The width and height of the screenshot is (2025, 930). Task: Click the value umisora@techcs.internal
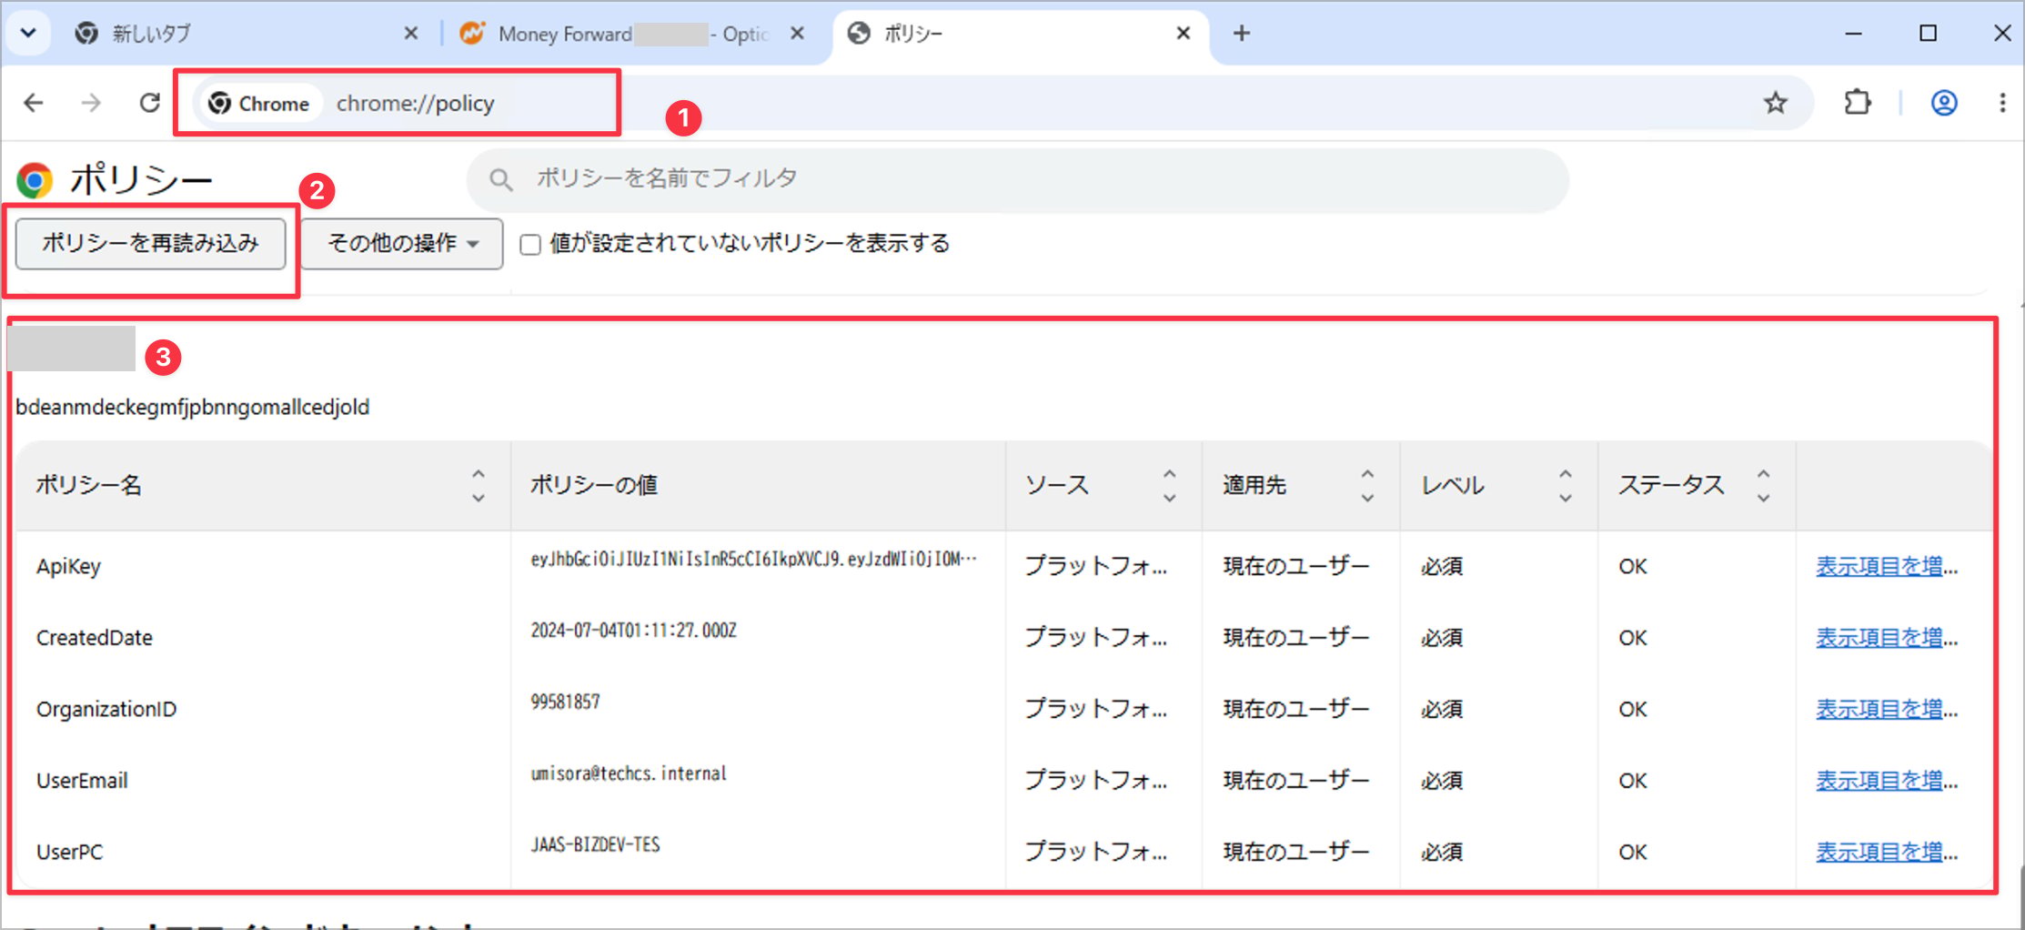click(x=629, y=773)
